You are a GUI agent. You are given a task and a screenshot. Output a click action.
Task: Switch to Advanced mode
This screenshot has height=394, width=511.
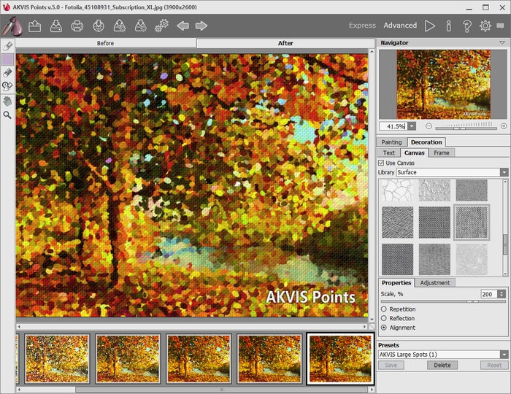click(400, 26)
